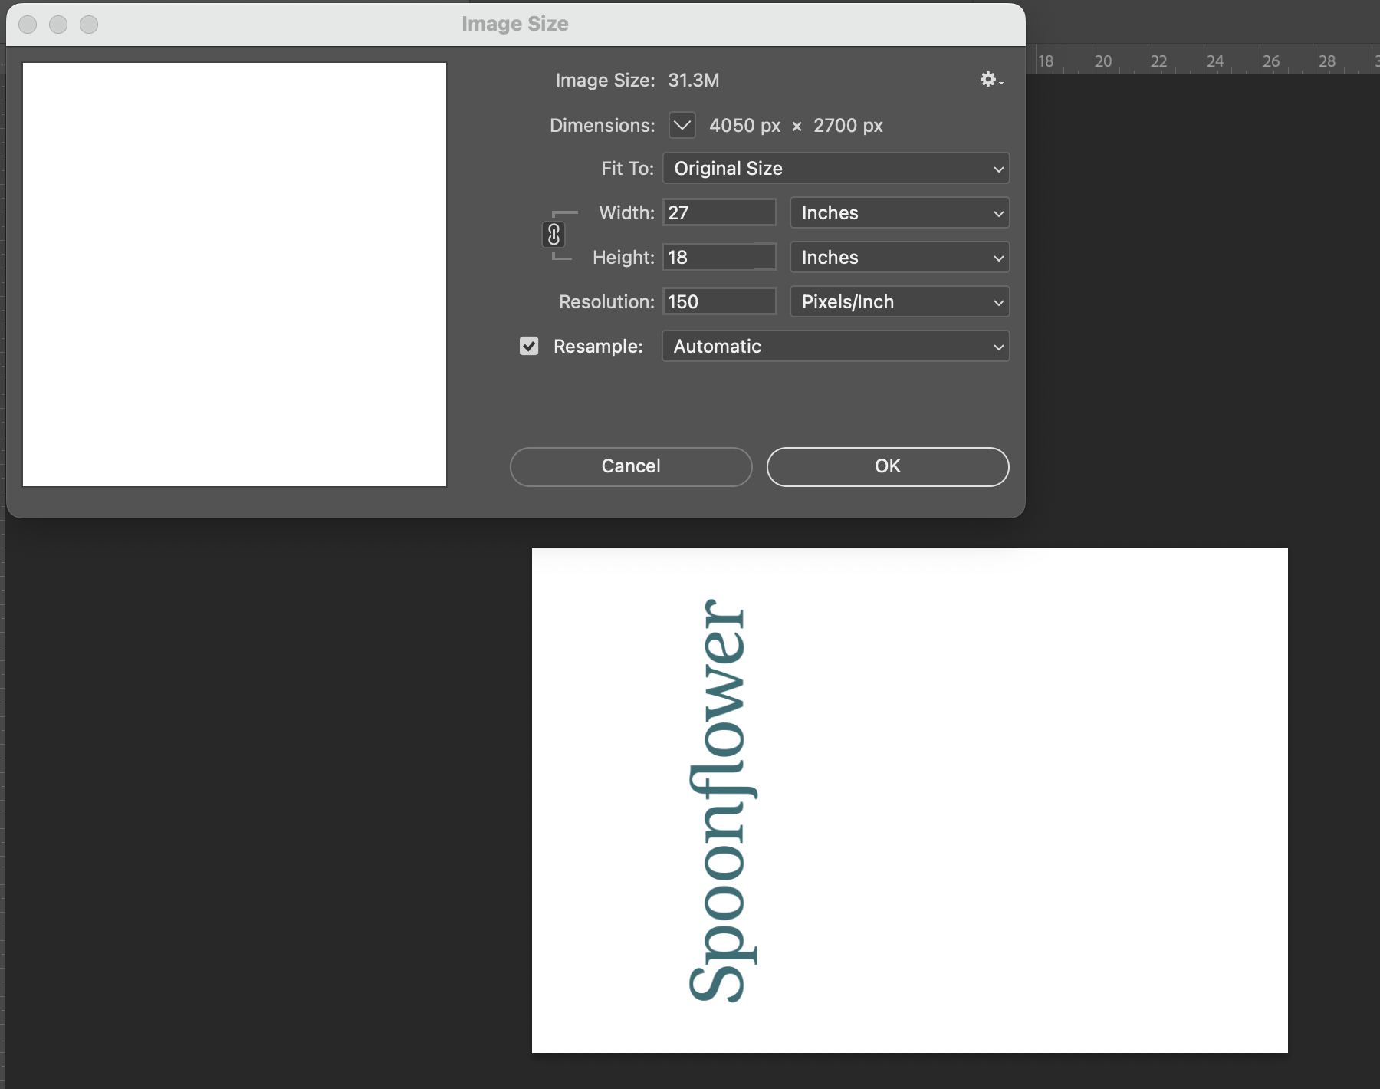Change the Width units dropdown from Inches
Viewport: 1380px width, 1089px height.
coord(899,213)
